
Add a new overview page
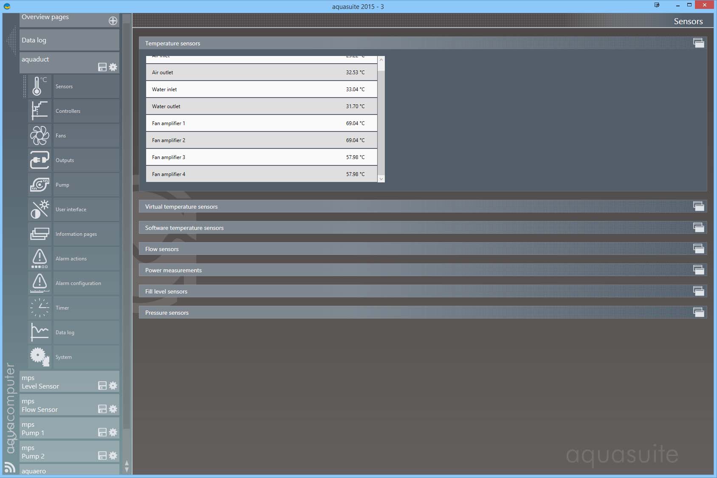click(113, 21)
